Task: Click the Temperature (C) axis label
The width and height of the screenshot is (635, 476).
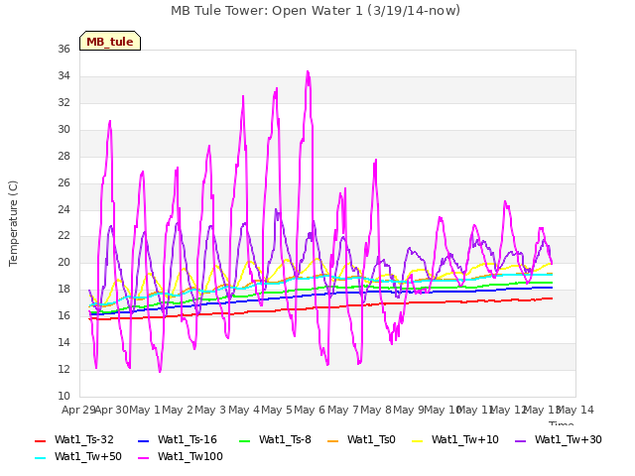Action: 13,223
